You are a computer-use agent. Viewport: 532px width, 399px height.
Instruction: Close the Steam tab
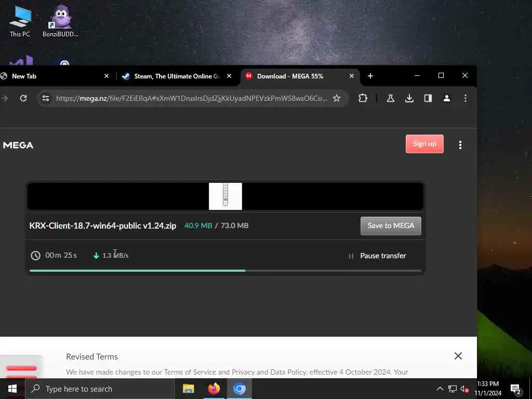coord(229,76)
